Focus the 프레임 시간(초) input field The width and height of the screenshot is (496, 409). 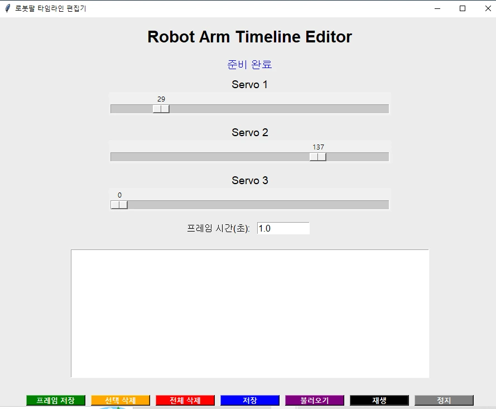point(283,228)
